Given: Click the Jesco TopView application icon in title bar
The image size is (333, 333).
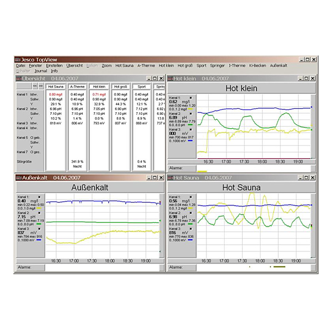Looking at the screenshot, I should (x=18, y=60).
